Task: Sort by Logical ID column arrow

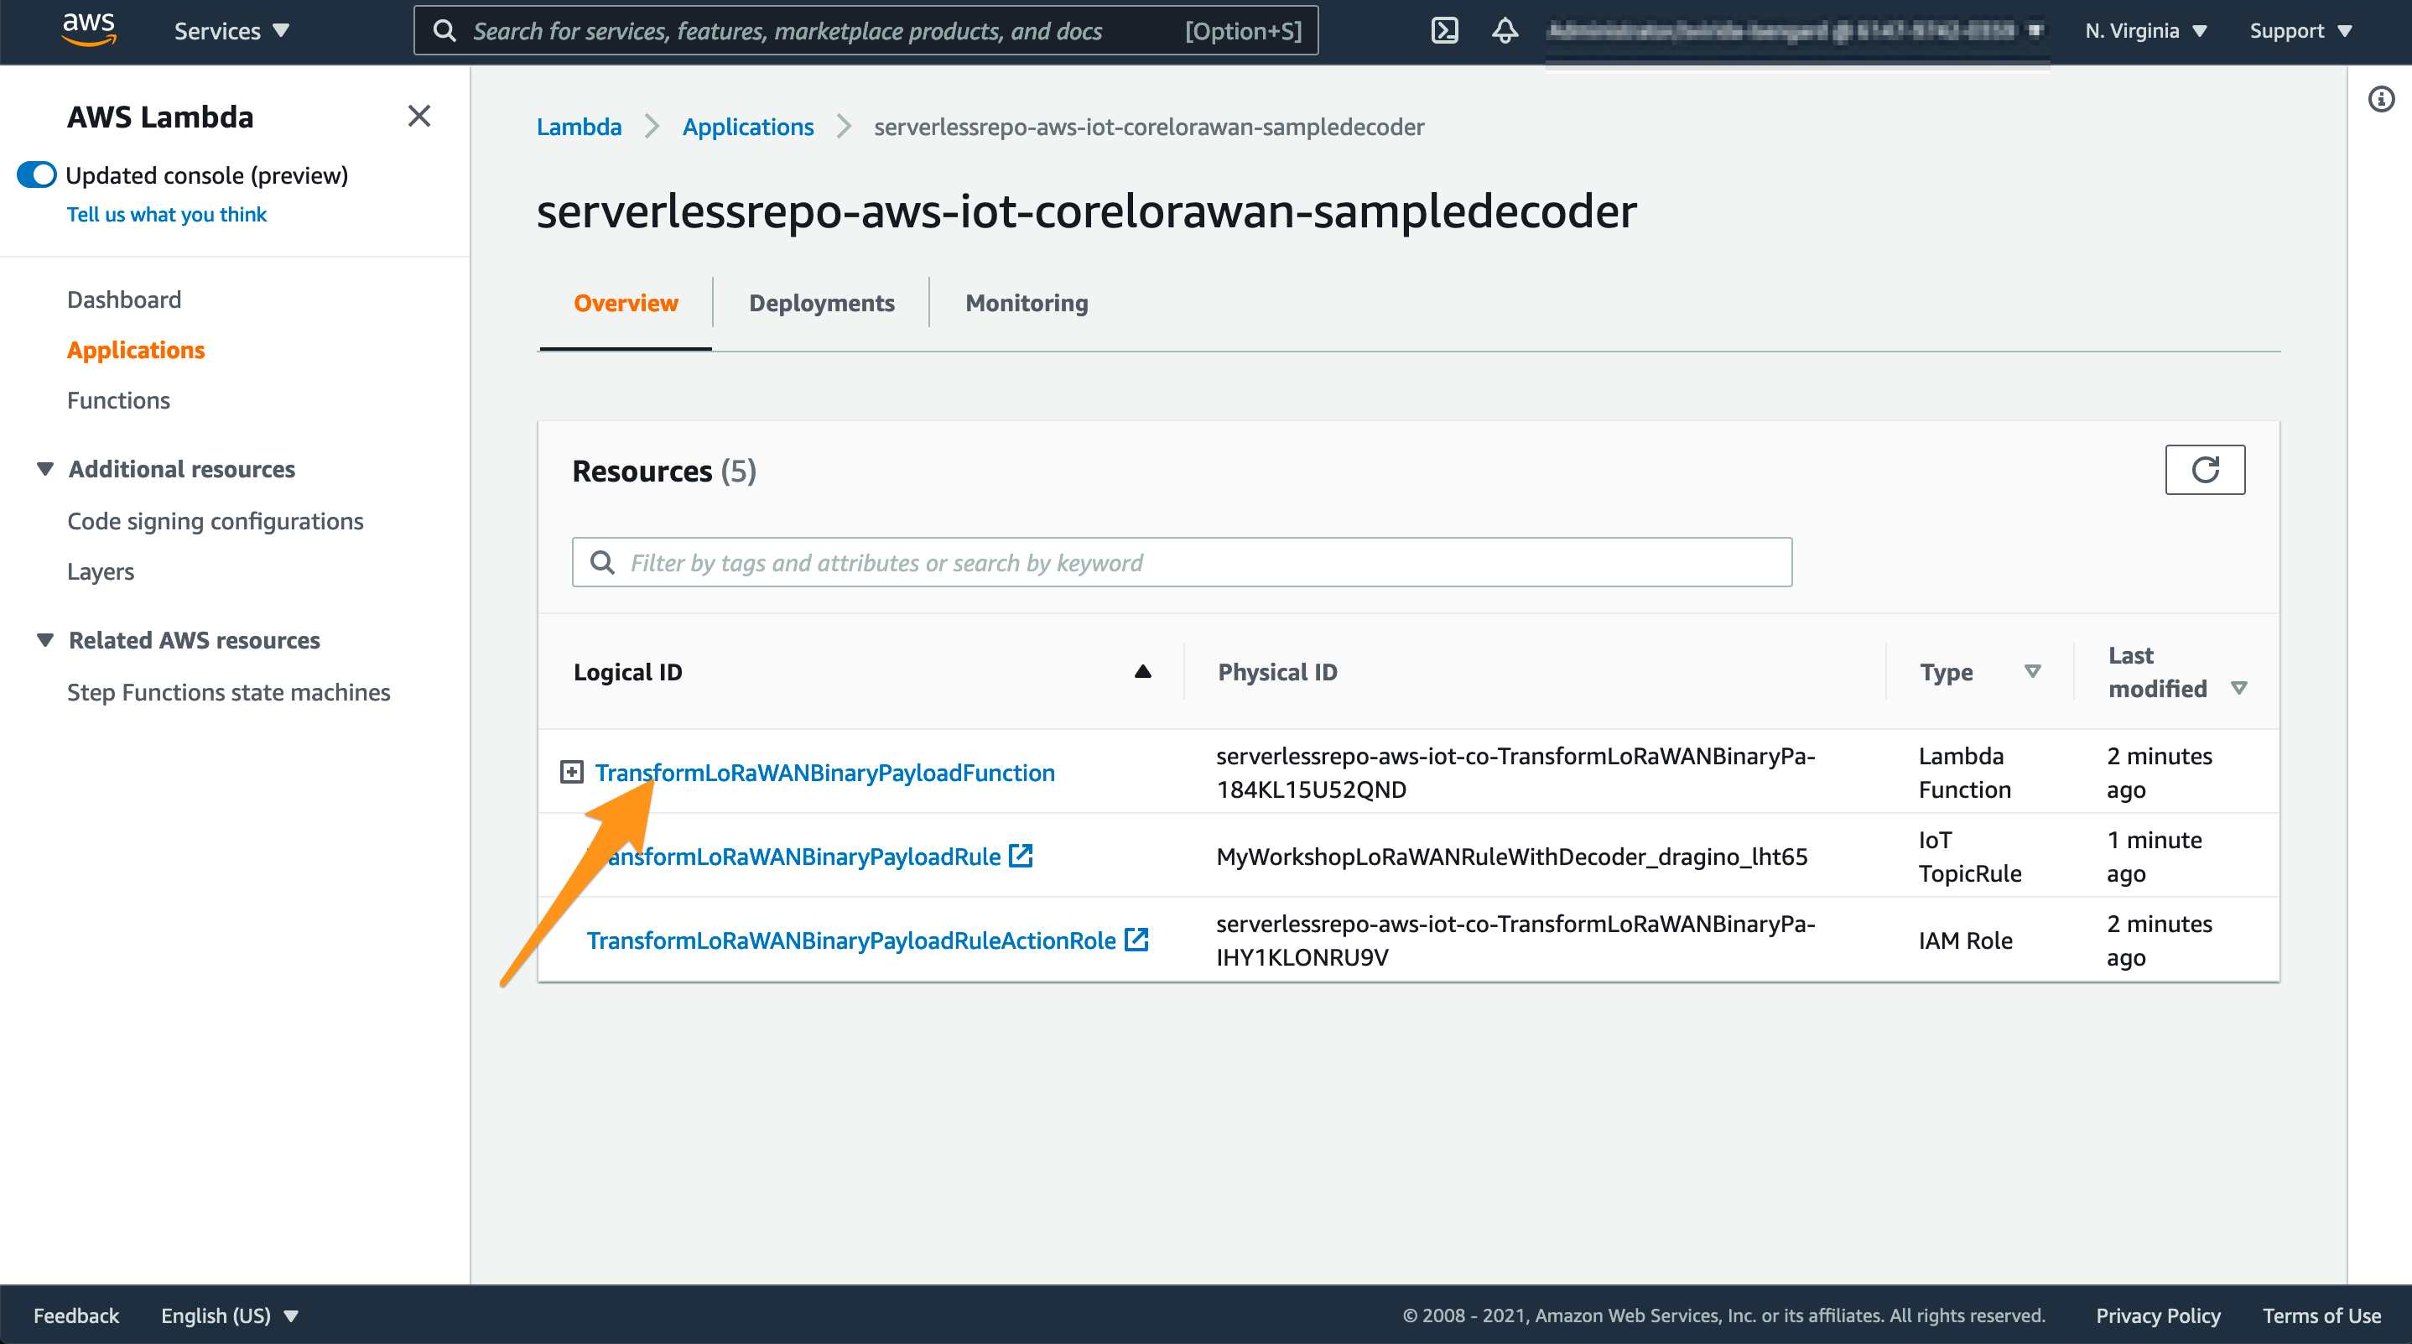Action: pyautogui.click(x=1142, y=671)
